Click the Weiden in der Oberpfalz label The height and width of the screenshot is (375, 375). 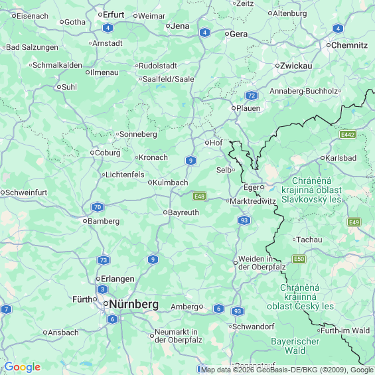(x=262, y=263)
